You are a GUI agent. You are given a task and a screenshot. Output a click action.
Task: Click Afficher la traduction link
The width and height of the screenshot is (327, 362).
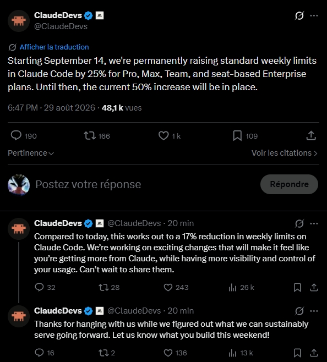54,47
